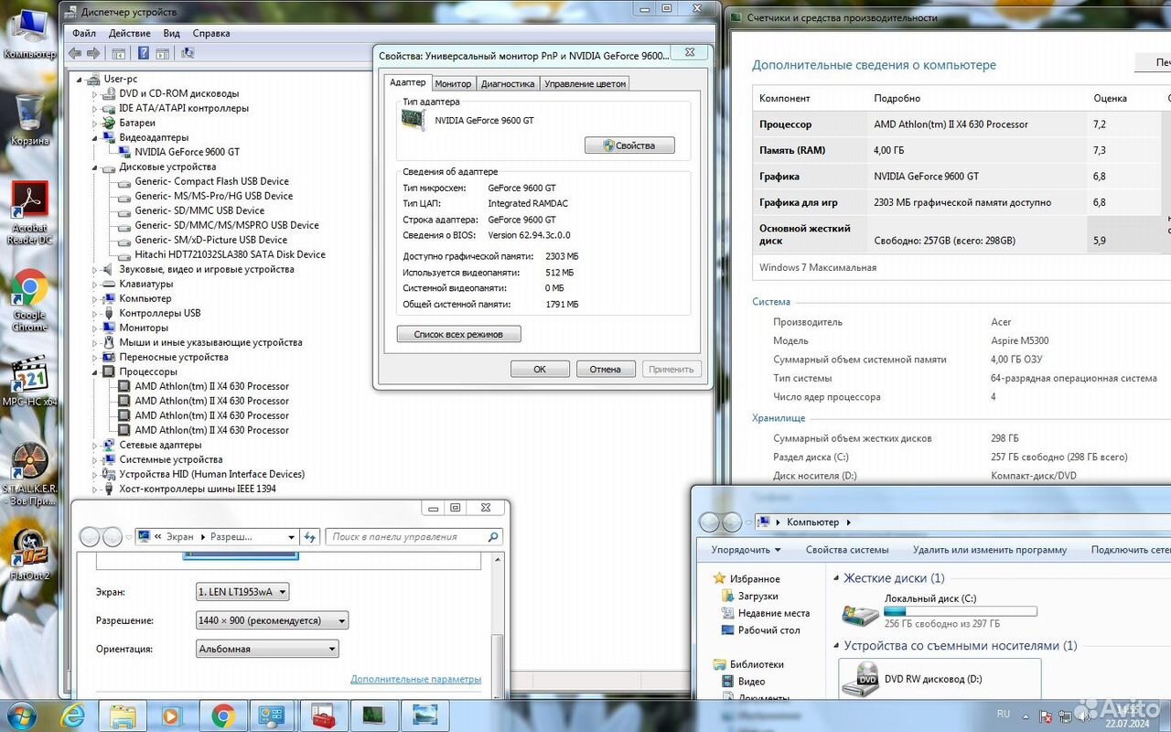Collapse the Процессоры node
The image size is (1171, 732).
(94, 372)
